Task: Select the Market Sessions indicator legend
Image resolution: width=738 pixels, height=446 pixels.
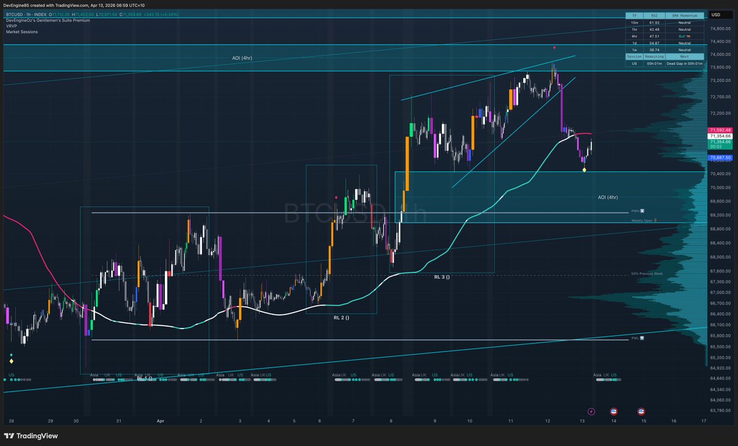Action: (x=22, y=31)
